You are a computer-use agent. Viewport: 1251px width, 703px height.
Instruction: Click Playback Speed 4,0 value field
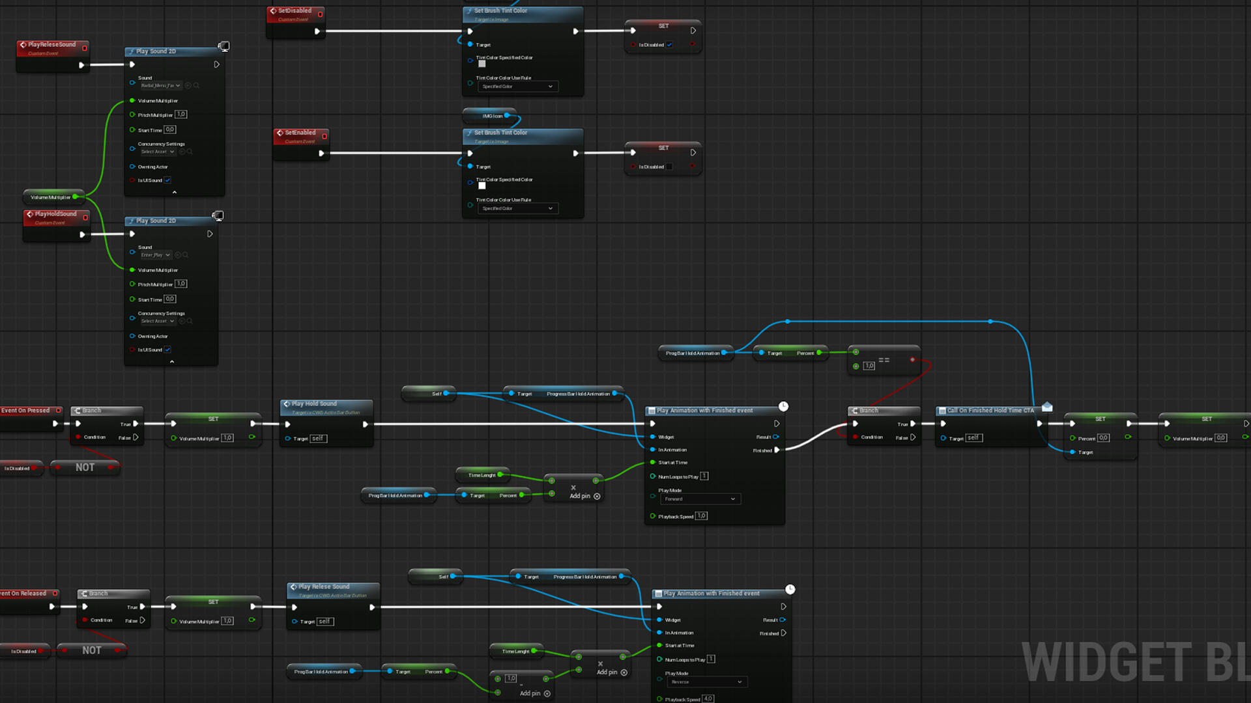[708, 699]
